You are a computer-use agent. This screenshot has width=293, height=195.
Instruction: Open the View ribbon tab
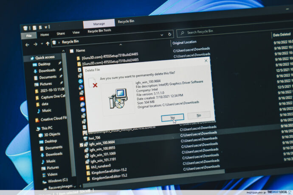point(76,33)
